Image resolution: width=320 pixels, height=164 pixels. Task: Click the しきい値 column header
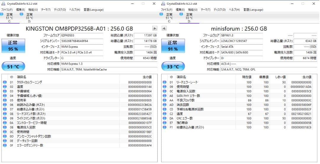[278, 77]
